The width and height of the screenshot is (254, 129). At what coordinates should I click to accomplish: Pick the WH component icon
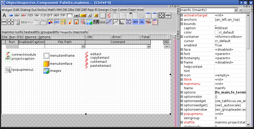(135, 22)
